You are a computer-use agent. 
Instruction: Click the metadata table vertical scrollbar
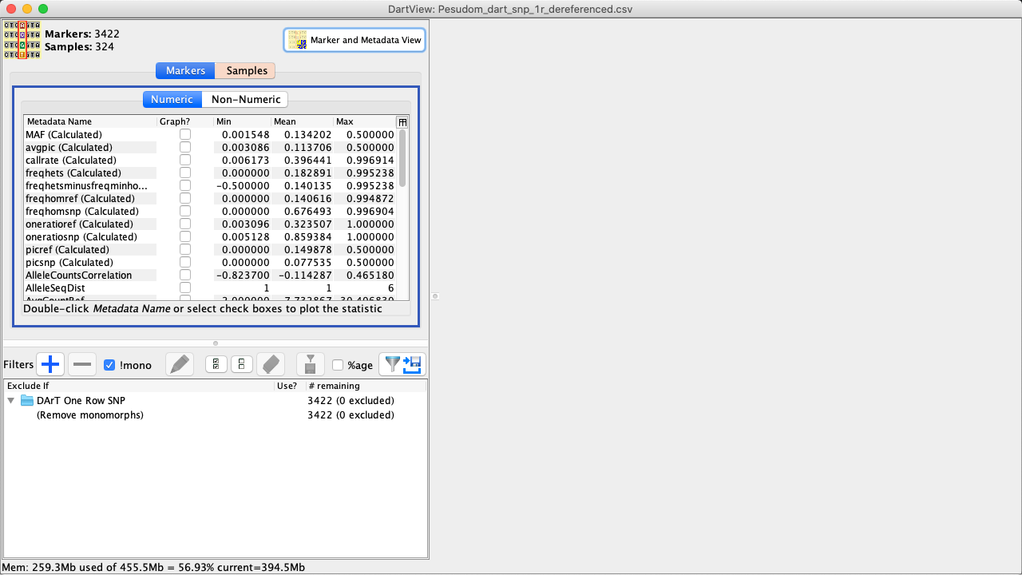402,158
